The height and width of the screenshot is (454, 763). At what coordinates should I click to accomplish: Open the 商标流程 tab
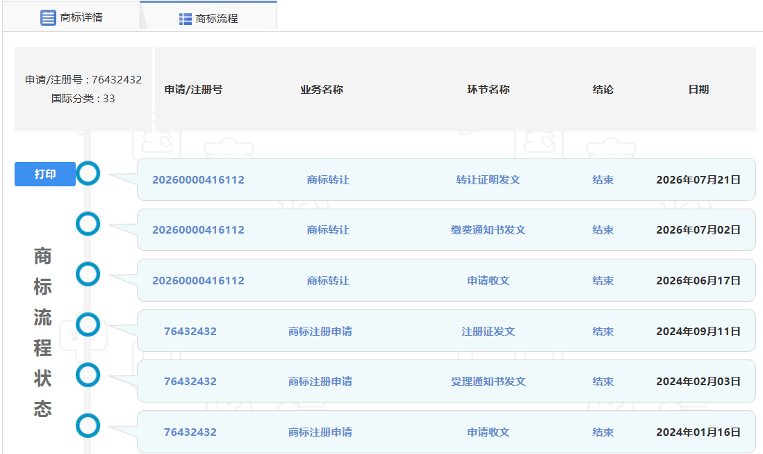208,16
